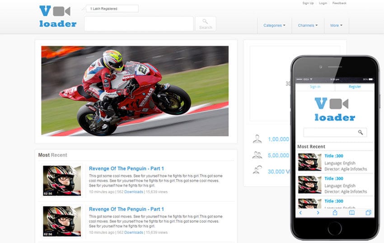The image size is (384, 243).
Task: Tap the forward arrow in phone browser
Action: [x=318, y=212]
